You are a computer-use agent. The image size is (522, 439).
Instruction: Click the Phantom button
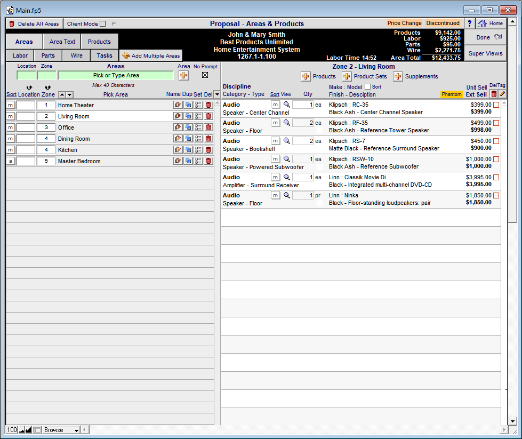452,94
